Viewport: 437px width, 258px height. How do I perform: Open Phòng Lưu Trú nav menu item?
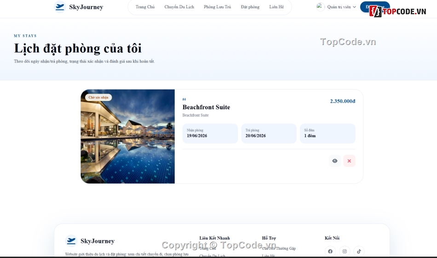pyautogui.click(x=218, y=7)
